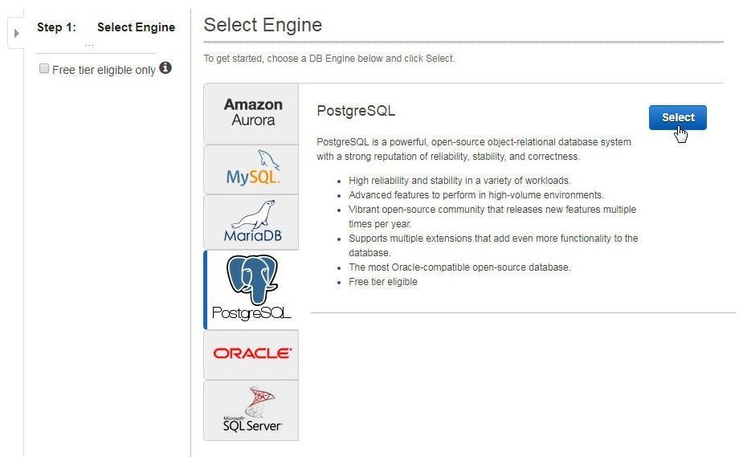
Task: Switch to the Amazon Aurora engine tab
Action: pyautogui.click(x=251, y=113)
